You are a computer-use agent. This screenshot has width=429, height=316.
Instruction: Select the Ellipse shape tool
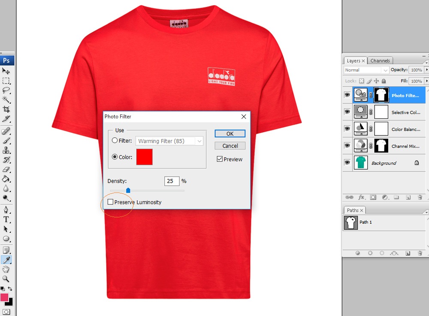pyautogui.click(x=6, y=239)
